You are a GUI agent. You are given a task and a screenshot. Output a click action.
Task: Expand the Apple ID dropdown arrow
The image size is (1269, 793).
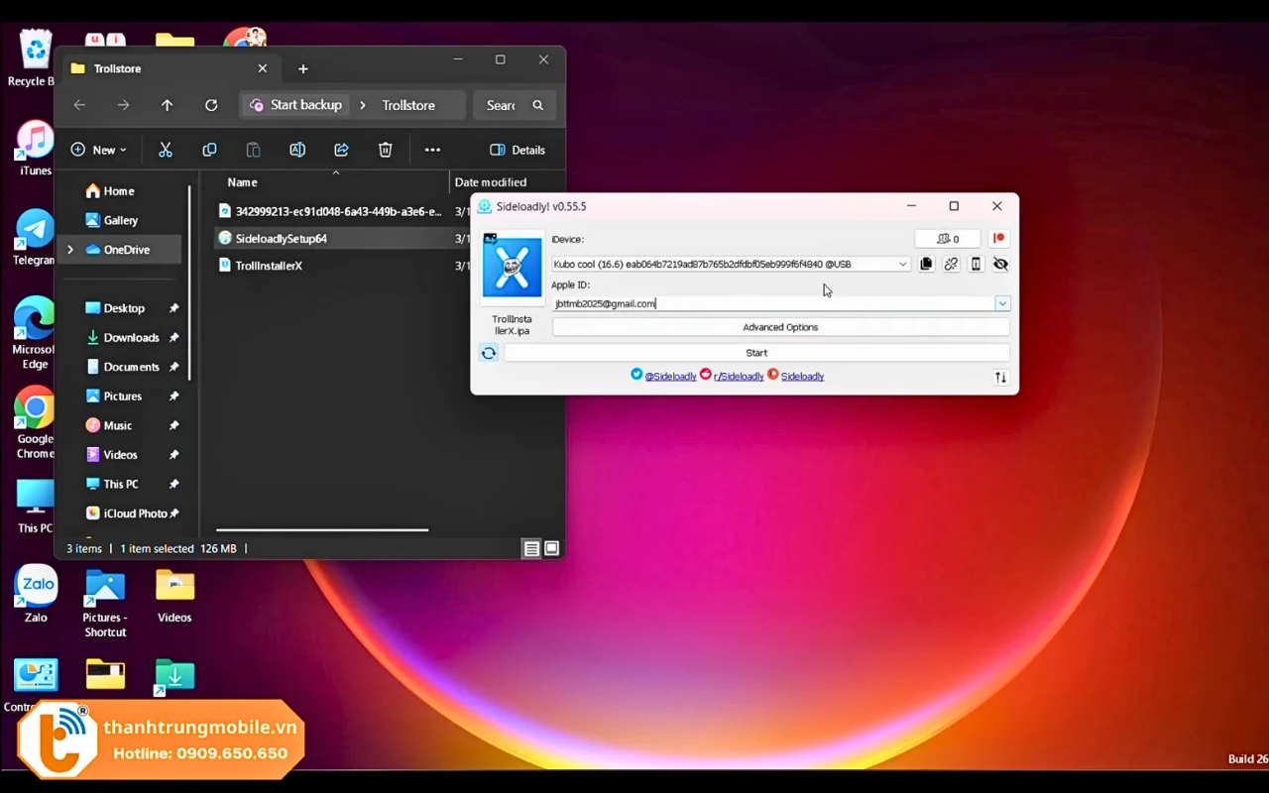pyautogui.click(x=1002, y=303)
